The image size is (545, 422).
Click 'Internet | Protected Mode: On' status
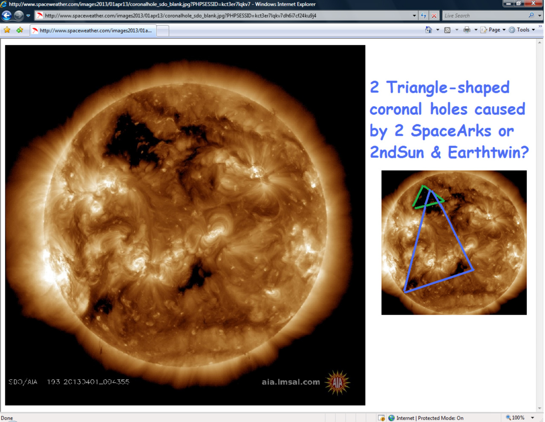click(x=430, y=418)
